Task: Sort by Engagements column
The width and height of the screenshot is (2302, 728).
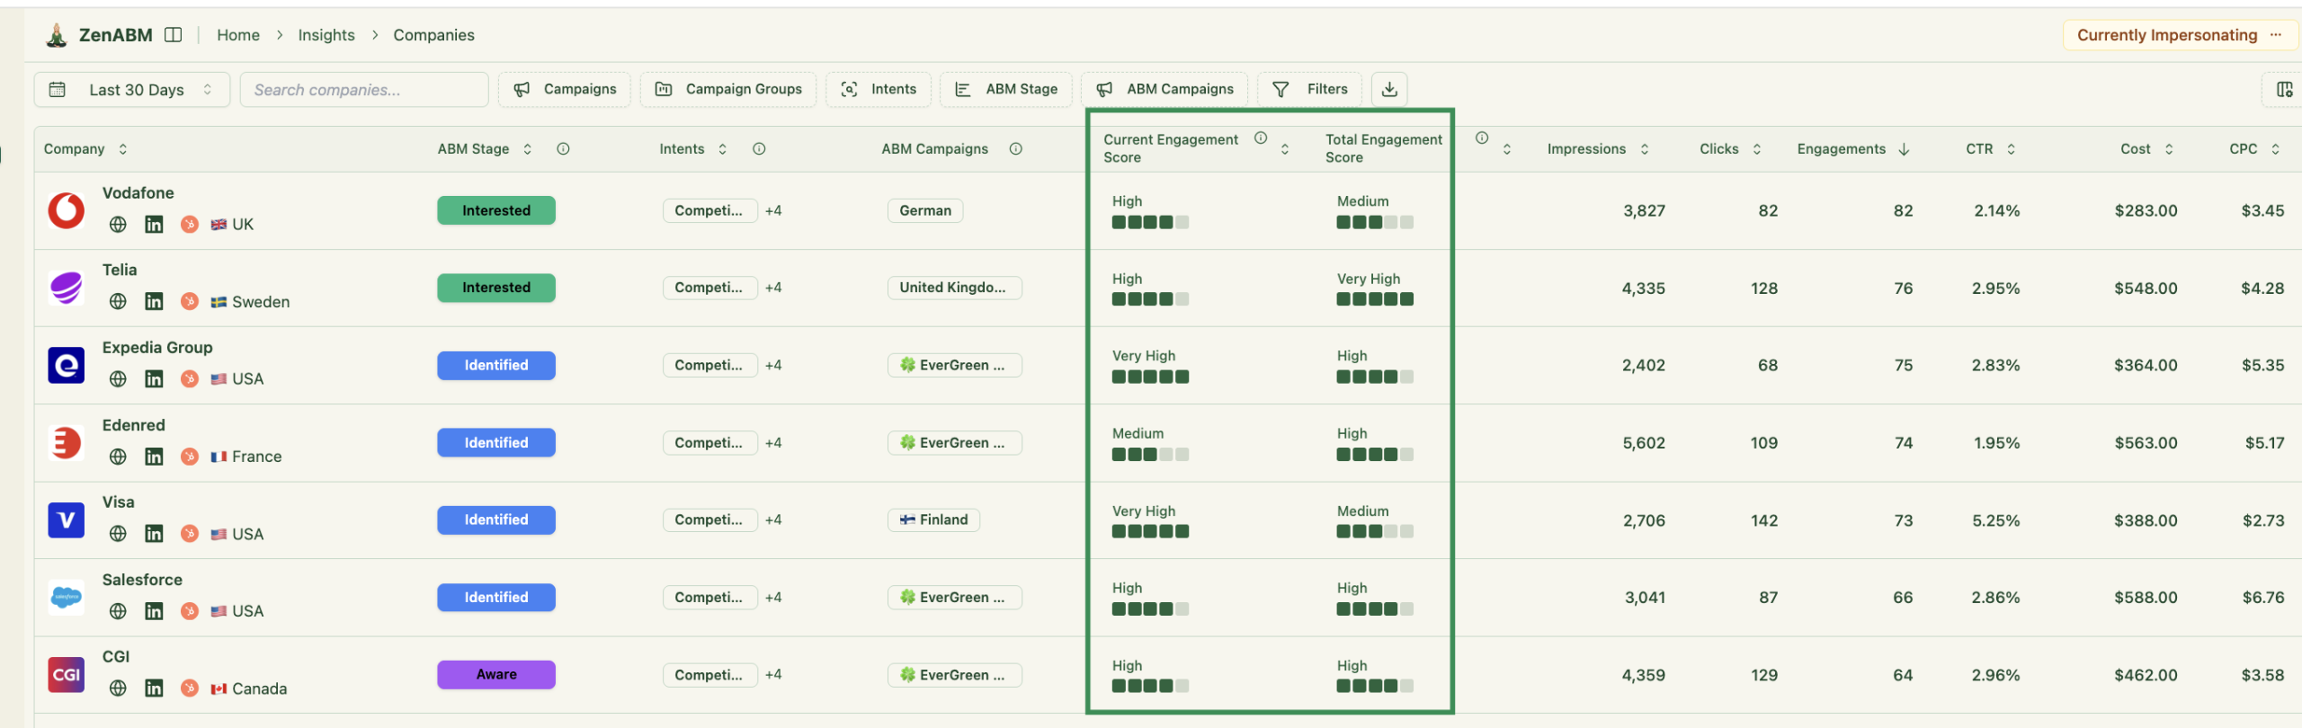Action: (1904, 149)
